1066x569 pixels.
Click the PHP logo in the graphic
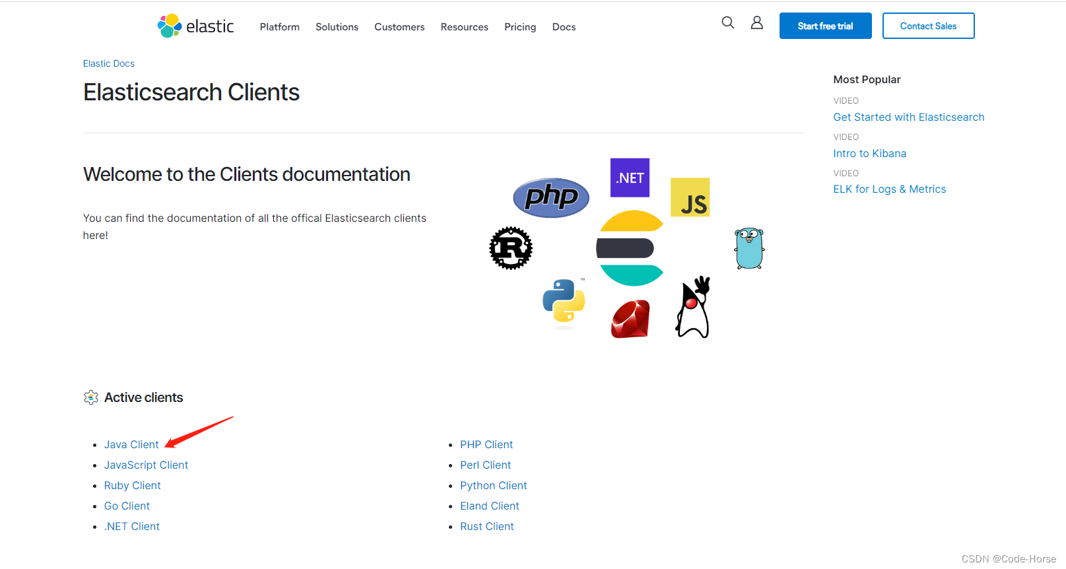point(551,197)
